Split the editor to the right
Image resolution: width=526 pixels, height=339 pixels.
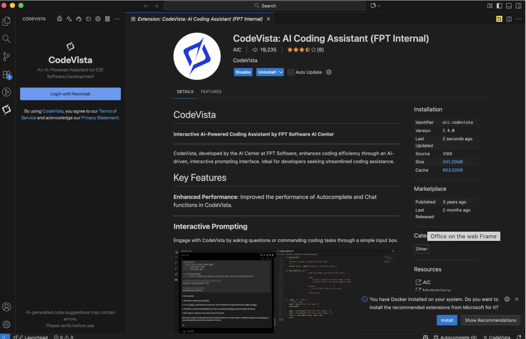pos(509,19)
